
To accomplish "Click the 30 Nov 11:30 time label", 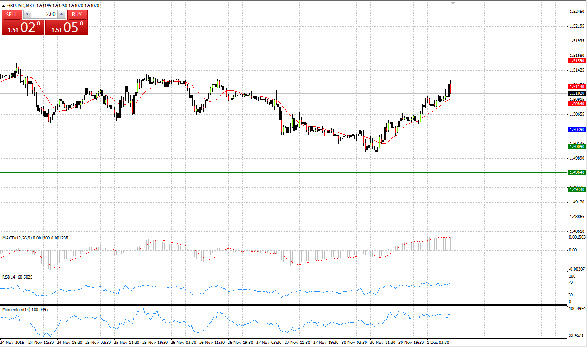I will pos(383,343).
